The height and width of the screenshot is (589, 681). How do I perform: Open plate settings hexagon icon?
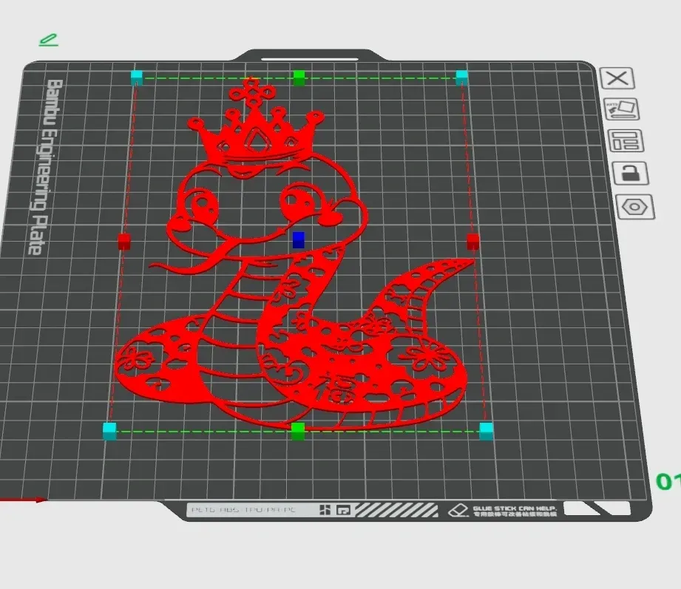pos(635,207)
